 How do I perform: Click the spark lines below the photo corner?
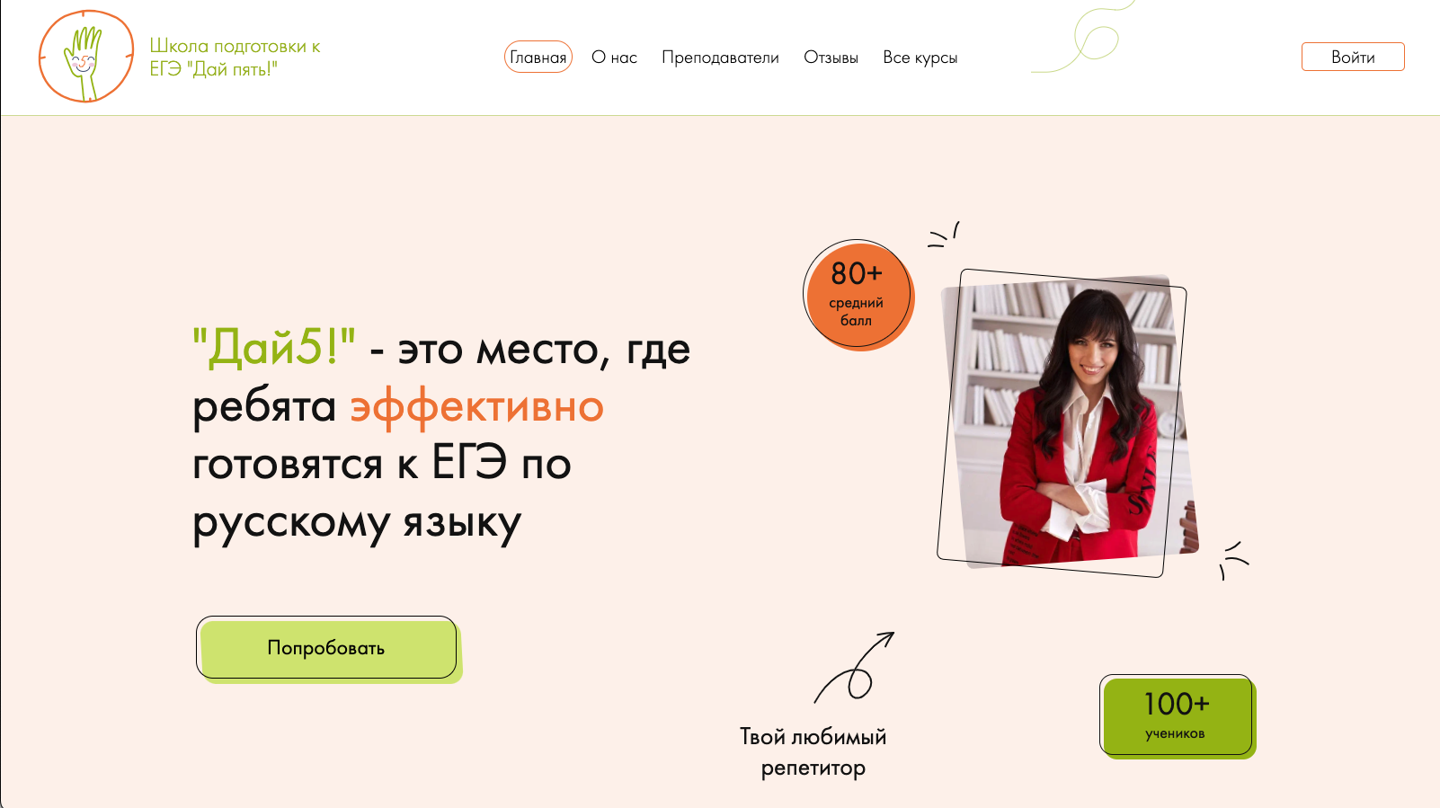(x=1234, y=560)
